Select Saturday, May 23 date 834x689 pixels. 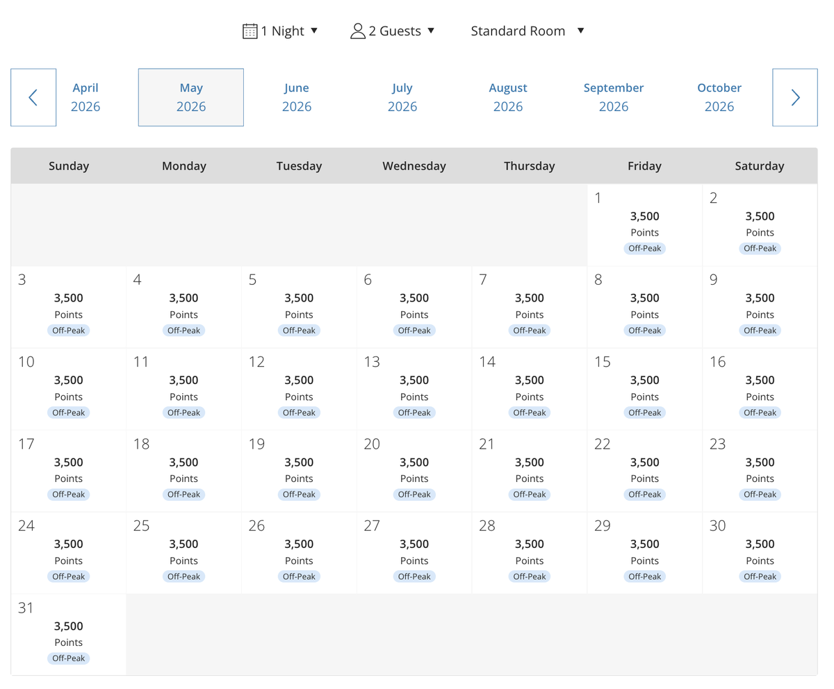[760, 471]
